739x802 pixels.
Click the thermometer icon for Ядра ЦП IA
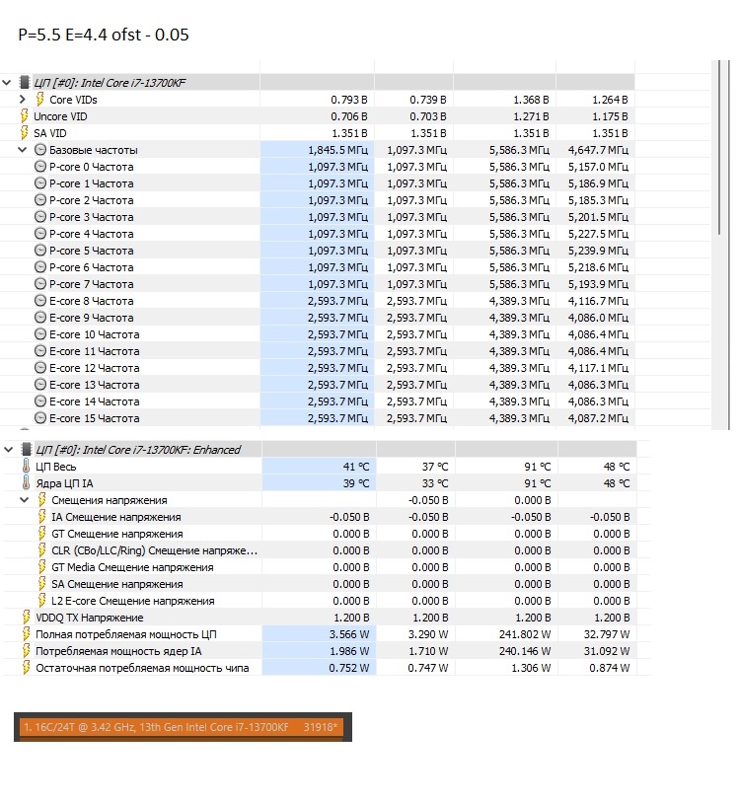point(26,482)
